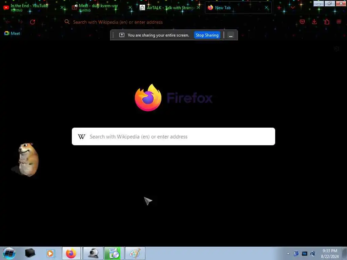347x260 pixels.
Task: Click the Wikipedia search box on the page
Action: click(173, 136)
